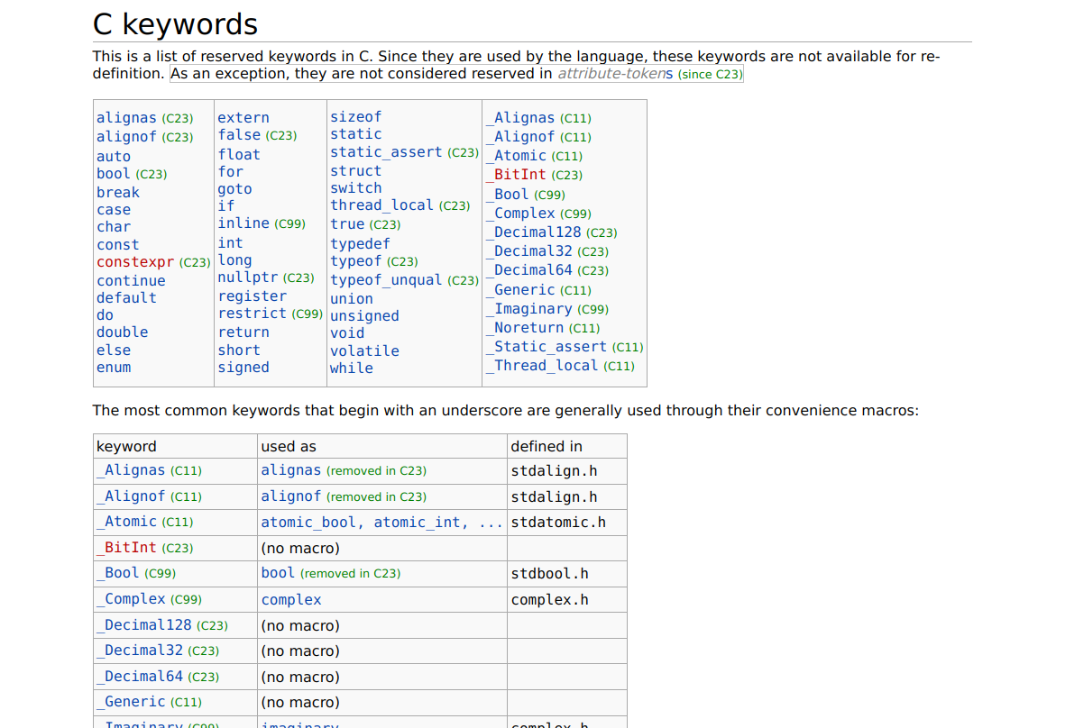This screenshot has height=728, width=1084.
Task: Click the _Decimal128 keyword link
Action: 534,232
